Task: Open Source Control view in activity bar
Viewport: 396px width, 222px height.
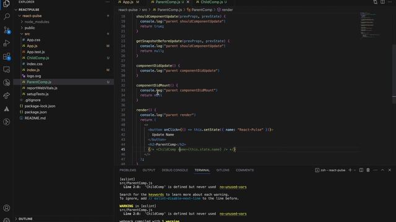Action: tap(7, 30)
